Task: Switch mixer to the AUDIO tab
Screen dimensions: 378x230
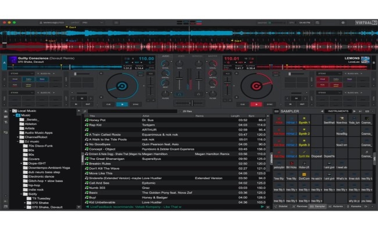Action: (165, 56)
